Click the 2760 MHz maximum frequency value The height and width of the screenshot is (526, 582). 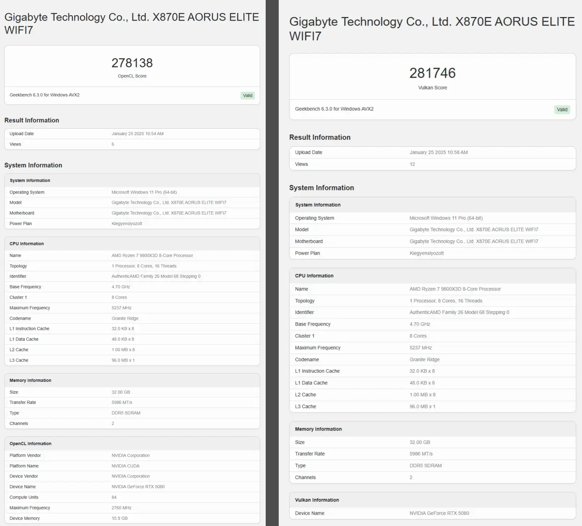(x=121, y=508)
